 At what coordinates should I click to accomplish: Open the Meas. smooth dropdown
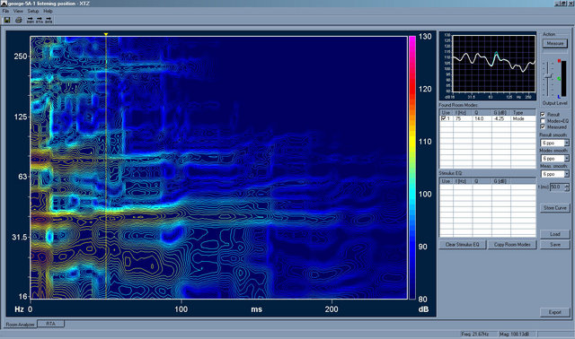[567, 174]
